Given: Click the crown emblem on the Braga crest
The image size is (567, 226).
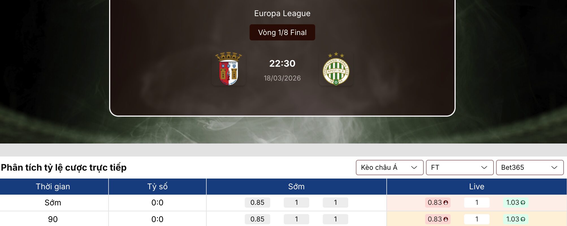Looking at the screenshot, I should pos(229,56).
